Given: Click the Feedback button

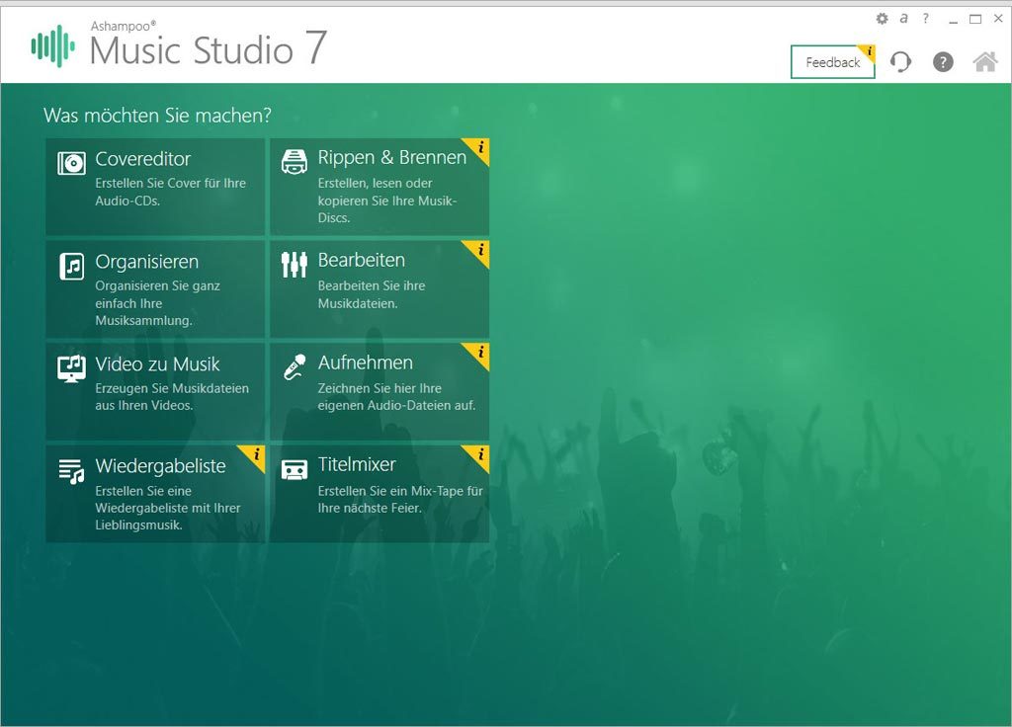Looking at the screenshot, I should [832, 62].
